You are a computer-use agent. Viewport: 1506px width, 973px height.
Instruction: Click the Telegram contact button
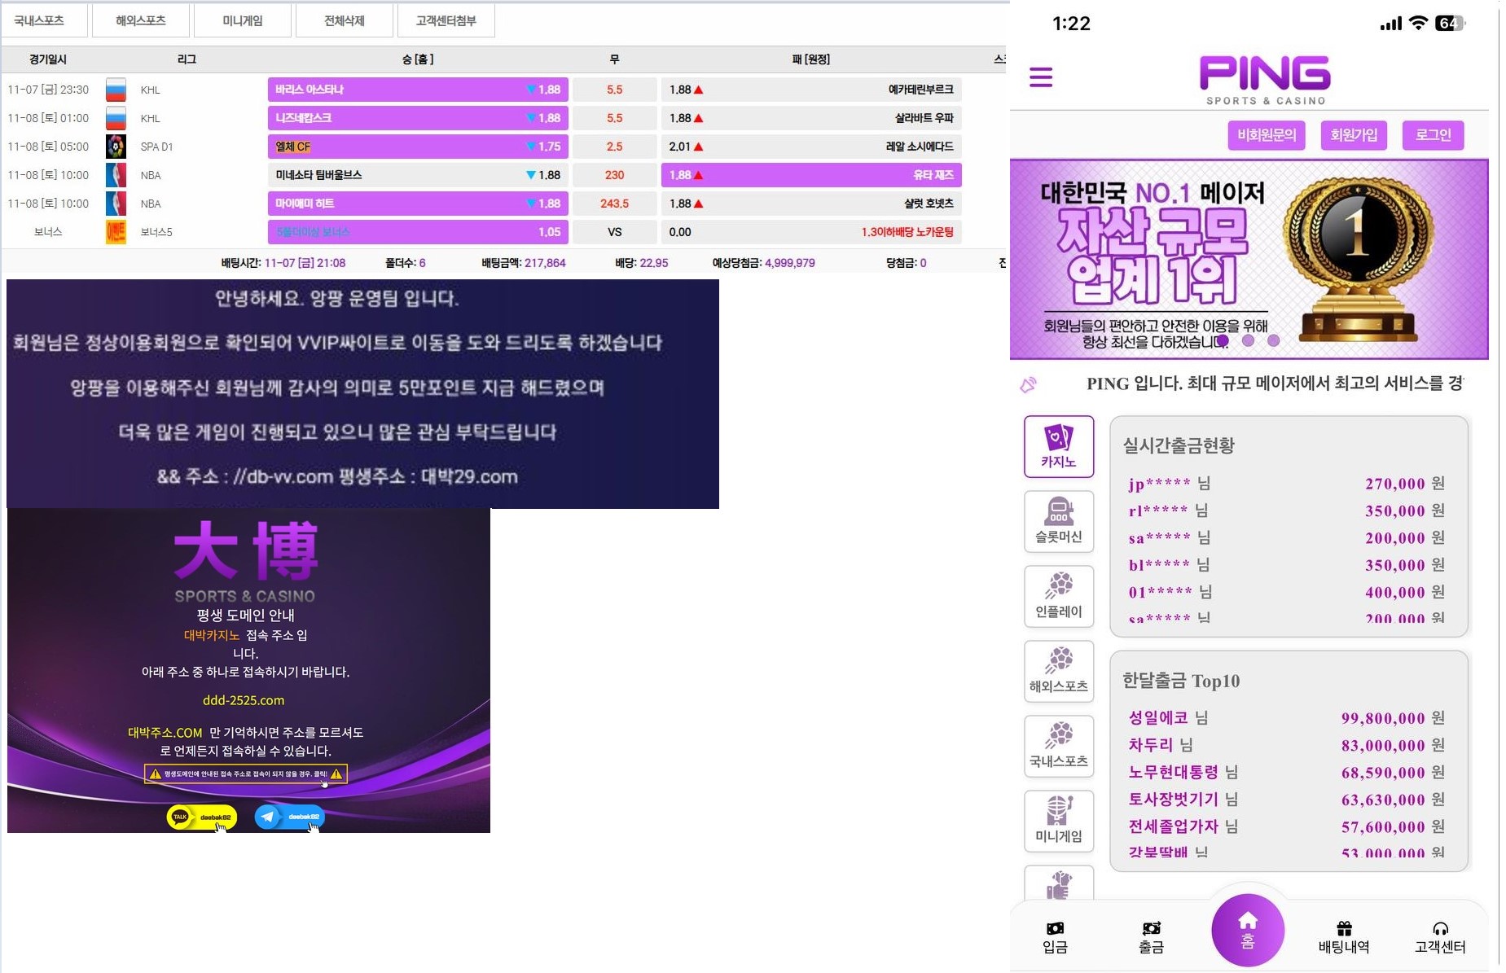290,817
